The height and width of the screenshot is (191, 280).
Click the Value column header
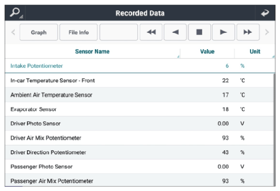pyautogui.click(x=207, y=52)
